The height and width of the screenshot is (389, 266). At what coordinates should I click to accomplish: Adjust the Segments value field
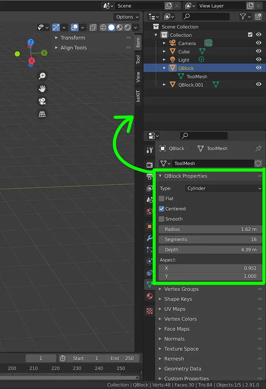click(x=210, y=239)
